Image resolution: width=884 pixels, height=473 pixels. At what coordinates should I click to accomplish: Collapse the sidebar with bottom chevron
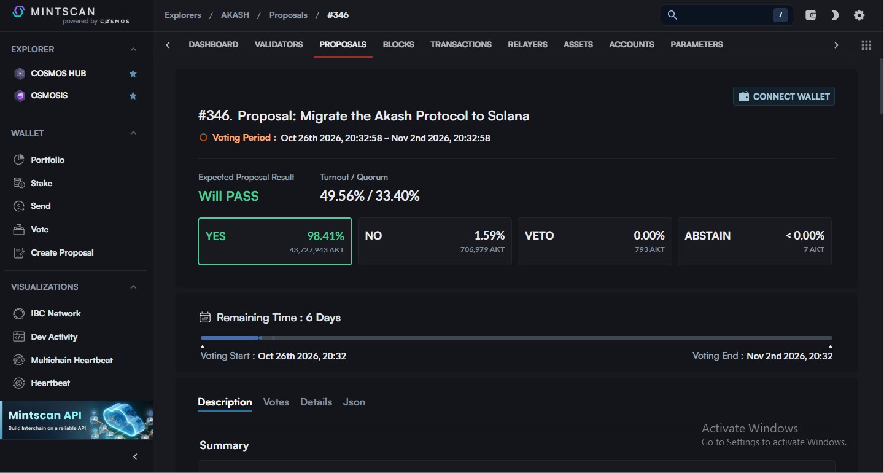(135, 456)
